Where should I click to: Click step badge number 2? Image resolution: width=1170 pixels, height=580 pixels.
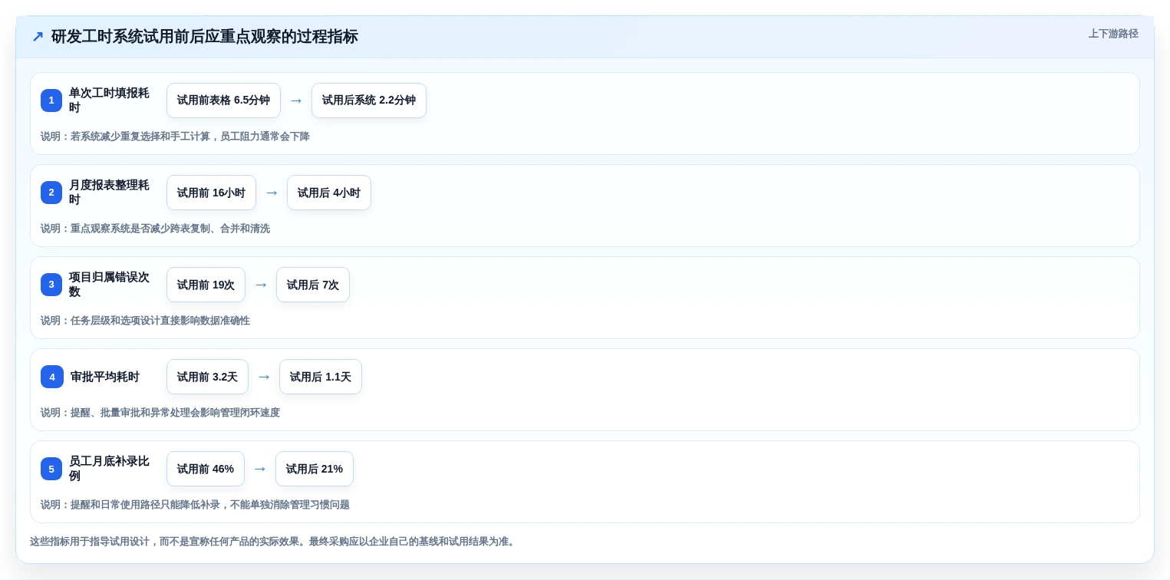click(51, 193)
